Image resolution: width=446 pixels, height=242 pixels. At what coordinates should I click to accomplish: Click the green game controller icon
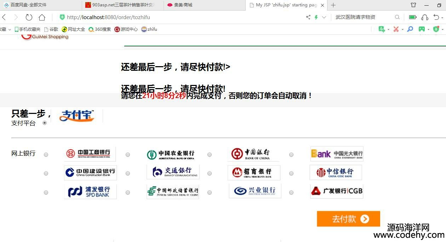(x=422, y=29)
